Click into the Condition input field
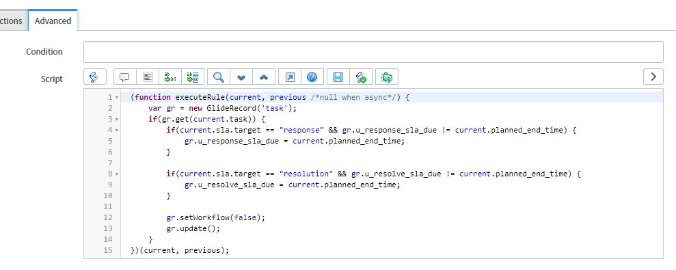676x270 pixels. pyautogui.click(x=373, y=52)
